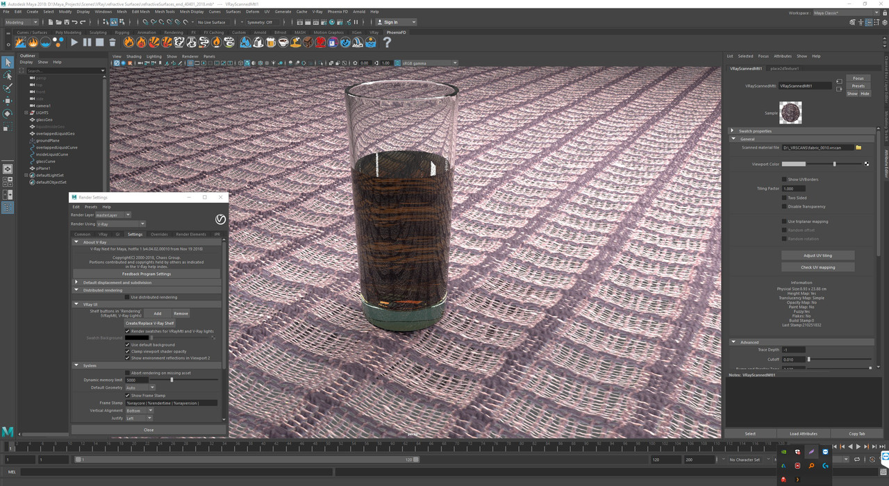Check Use triplanar mapping
The image size is (889, 486).
click(x=785, y=221)
